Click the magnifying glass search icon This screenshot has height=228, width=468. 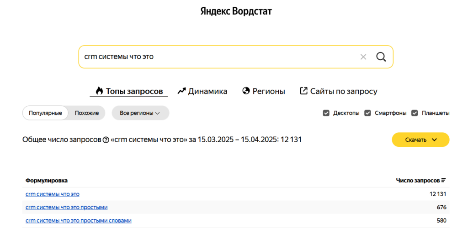click(381, 57)
